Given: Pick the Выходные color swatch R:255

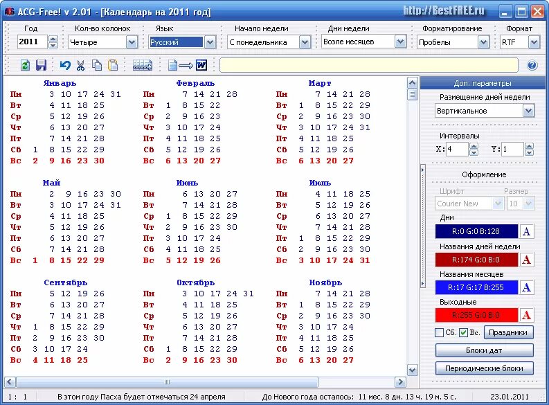Looking at the screenshot, I should tap(476, 315).
